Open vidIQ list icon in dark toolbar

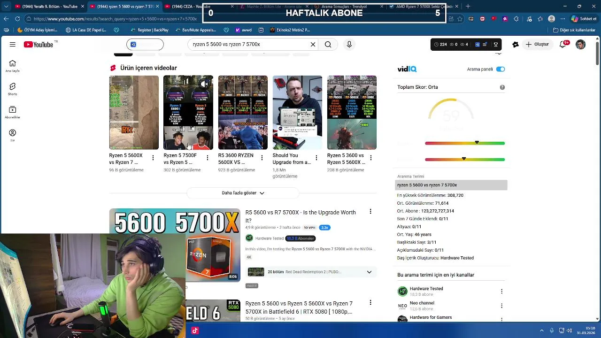(x=485, y=45)
